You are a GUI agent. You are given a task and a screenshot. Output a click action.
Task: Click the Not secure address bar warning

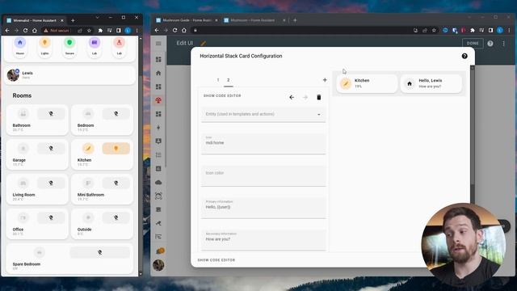point(57,31)
